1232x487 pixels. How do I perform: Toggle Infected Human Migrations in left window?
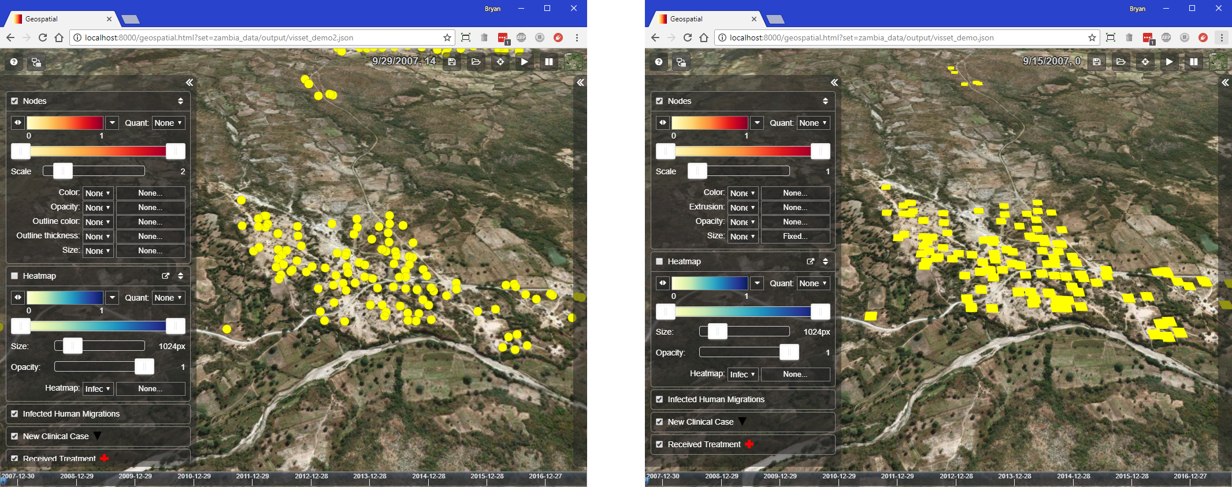(14, 414)
